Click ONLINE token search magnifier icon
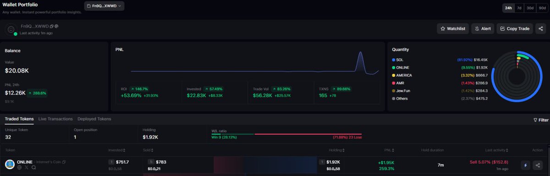 (x=33, y=168)
